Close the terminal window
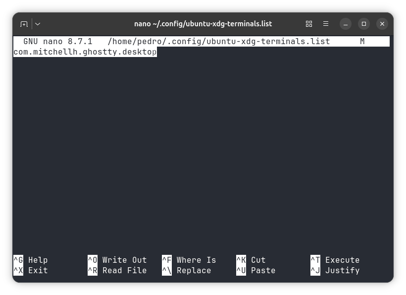Screen dimensions: 406x295 [382, 24]
